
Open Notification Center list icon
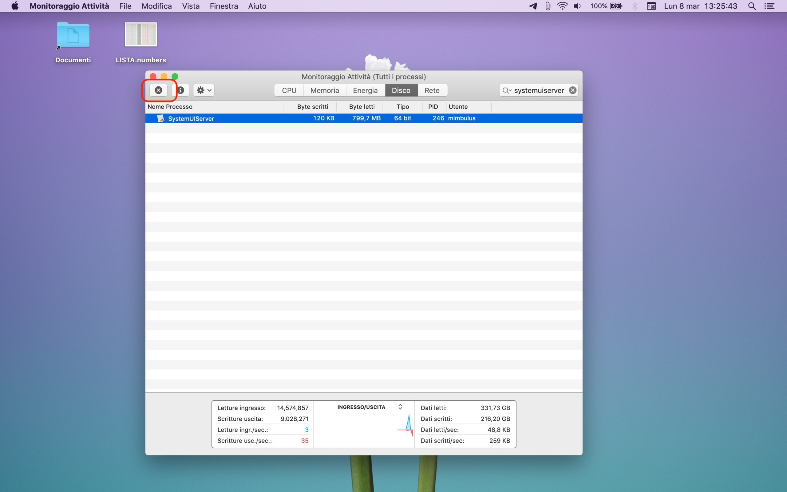click(769, 6)
